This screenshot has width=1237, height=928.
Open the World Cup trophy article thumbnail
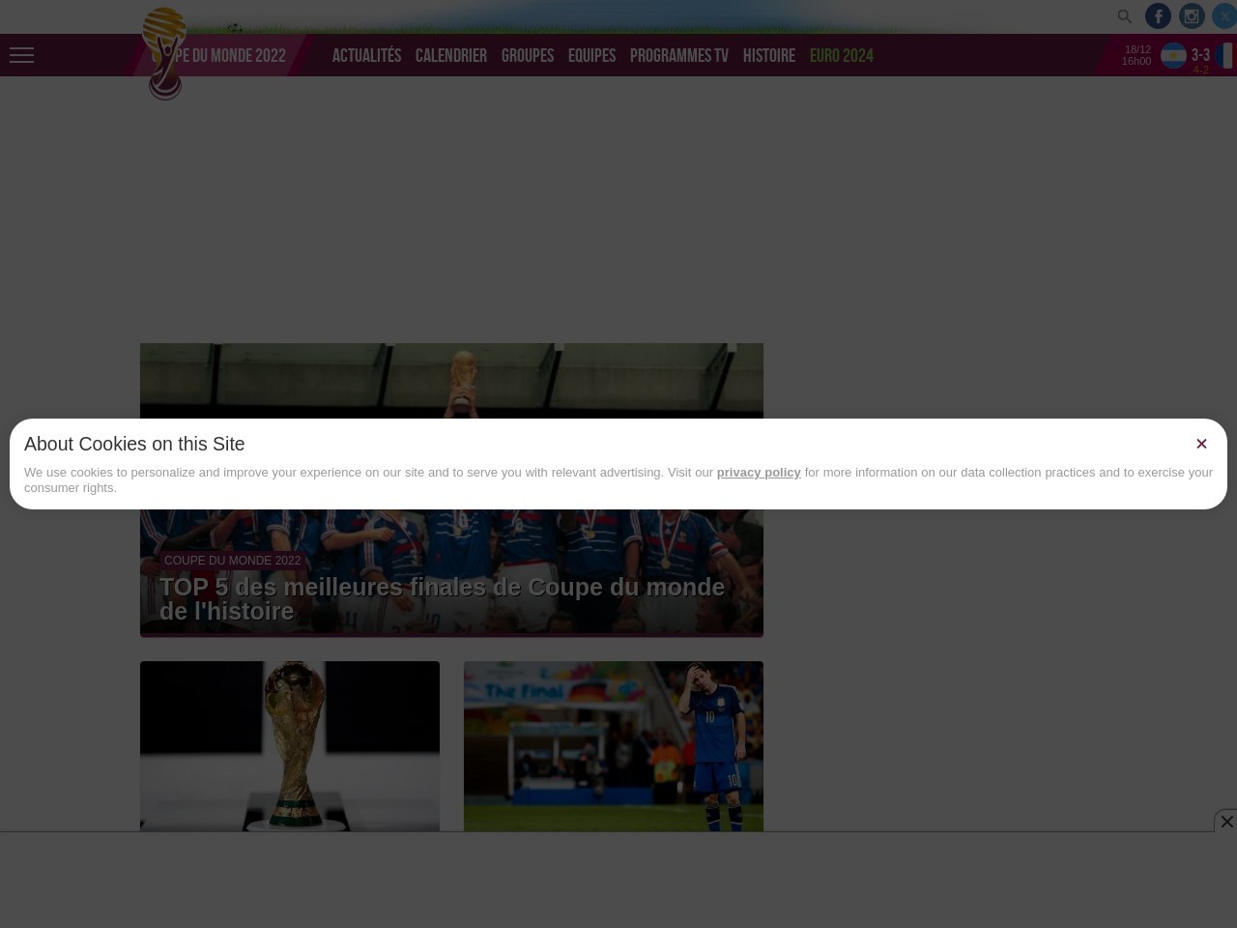(x=290, y=746)
